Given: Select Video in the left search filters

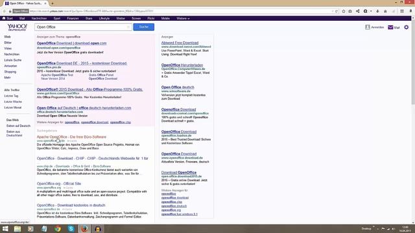Looking at the screenshot, I should [x=8, y=49].
